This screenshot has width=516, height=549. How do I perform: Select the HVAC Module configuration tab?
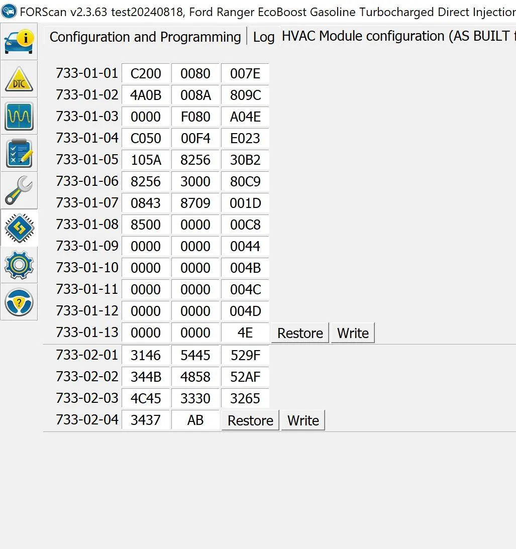398,36
